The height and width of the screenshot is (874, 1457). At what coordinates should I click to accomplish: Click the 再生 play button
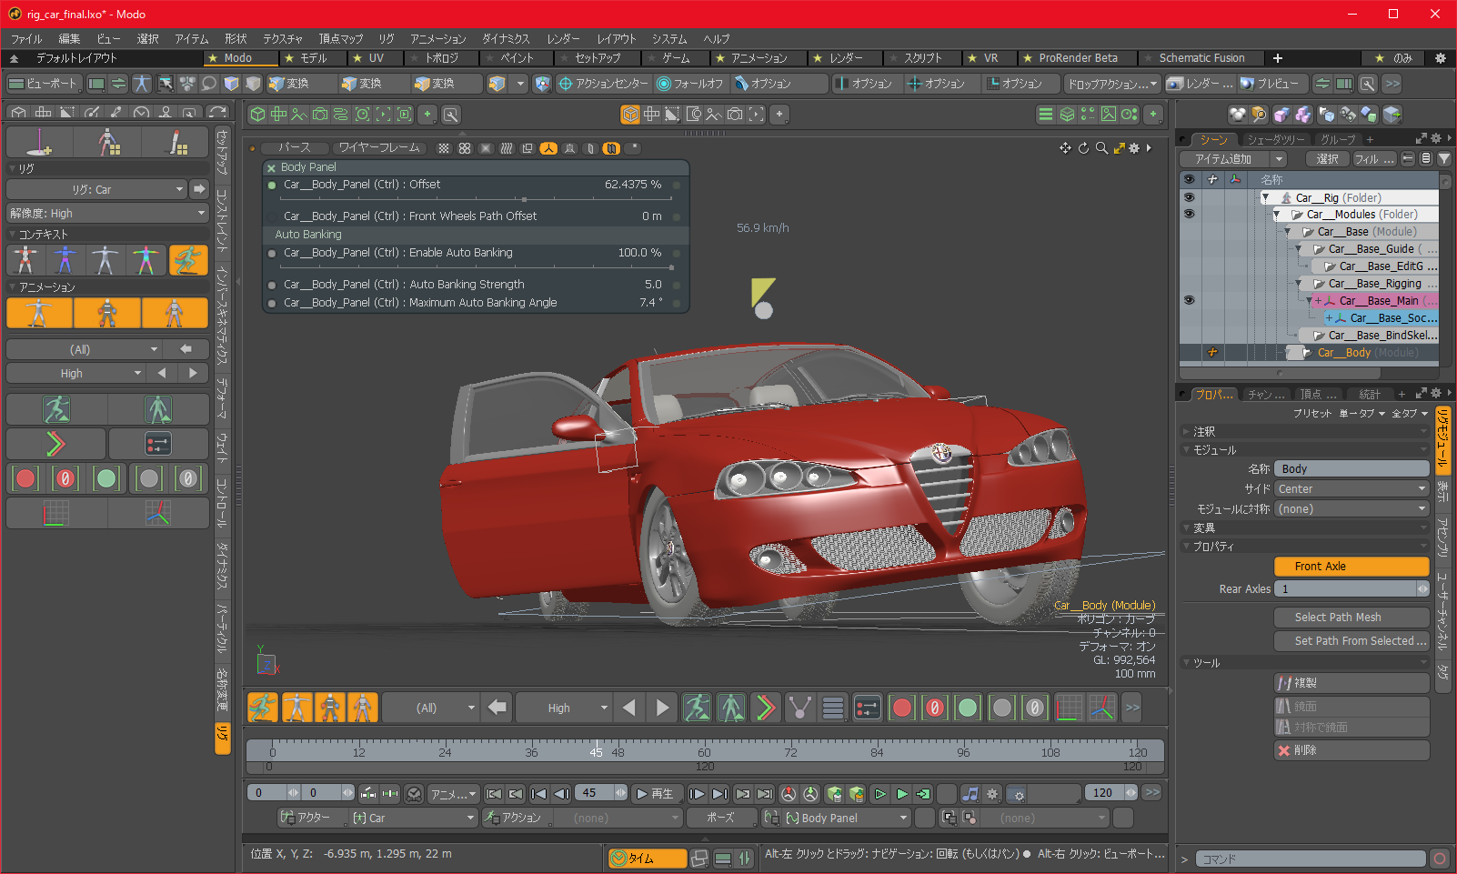tap(655, 793)
